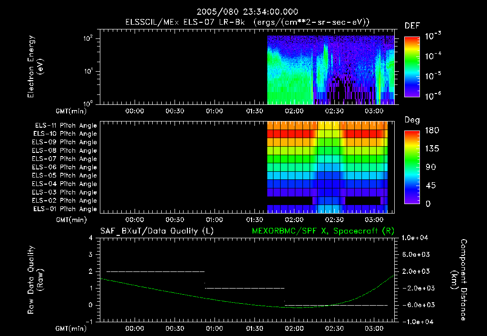This screenshot has width=487, height=336.
Task: Select the 'ELS-02 Pitch Angle' row label
Action: pos(64,201)
